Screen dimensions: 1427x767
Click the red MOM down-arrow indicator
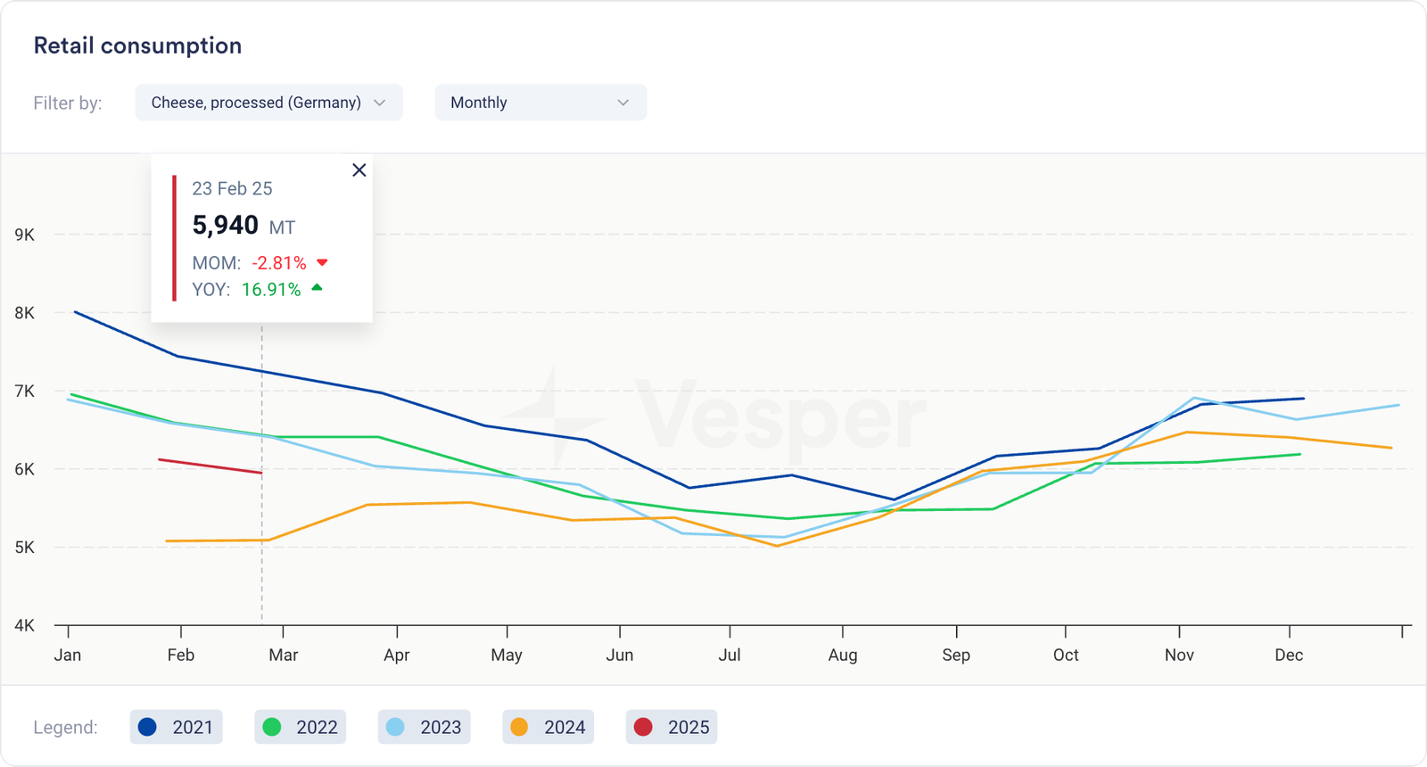coord(323,262)
